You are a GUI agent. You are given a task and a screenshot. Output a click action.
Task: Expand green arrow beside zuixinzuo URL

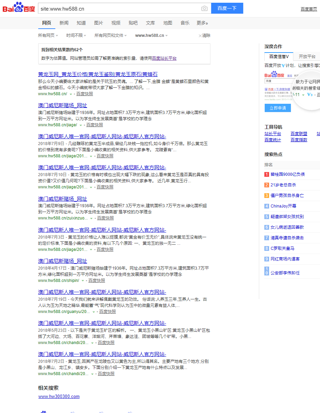pyautogui.click(x=92, y=218)
